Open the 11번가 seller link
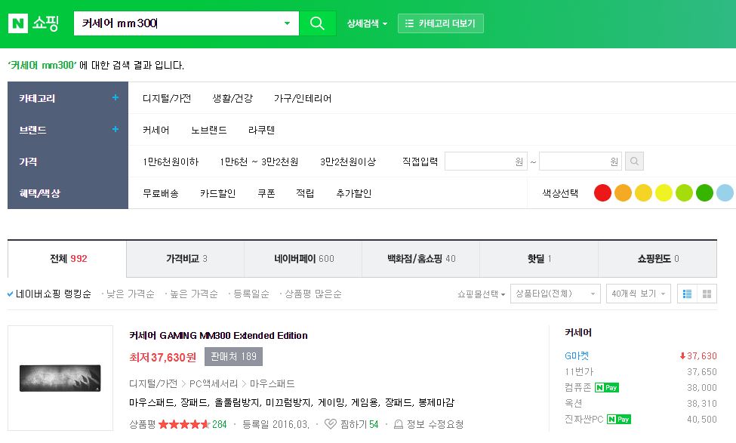The height and width of the screenshot is (443, 736). point(579,371)
